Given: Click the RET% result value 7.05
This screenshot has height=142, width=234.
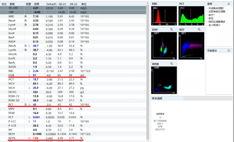Looking at the screenshot, I should [x=36, y=138].
